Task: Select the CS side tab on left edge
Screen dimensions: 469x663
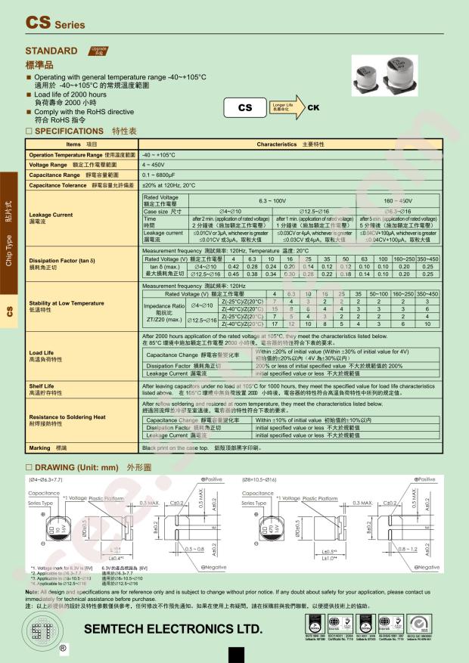Action: tap(8, 311)
